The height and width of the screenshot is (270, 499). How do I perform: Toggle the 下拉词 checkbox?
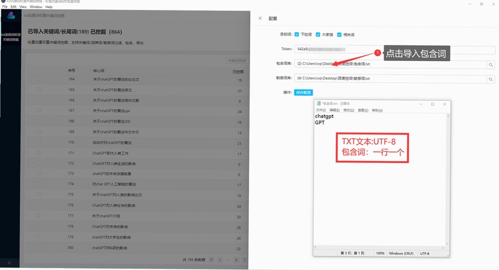(297, 35)
